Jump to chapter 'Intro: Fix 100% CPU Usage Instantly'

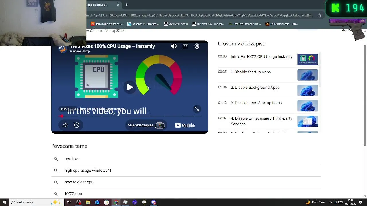[x=262, y=57]
